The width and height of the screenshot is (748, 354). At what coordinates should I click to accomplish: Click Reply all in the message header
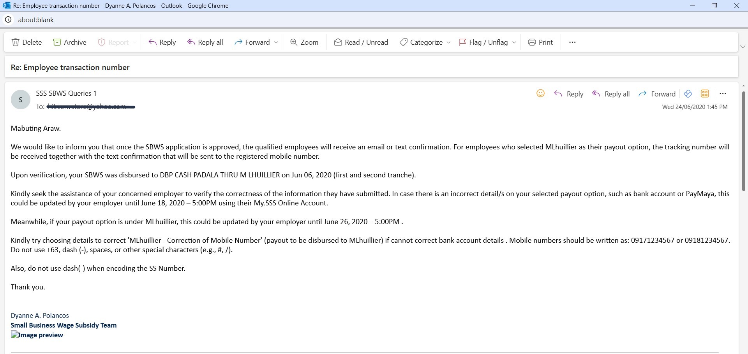[610, 94]
